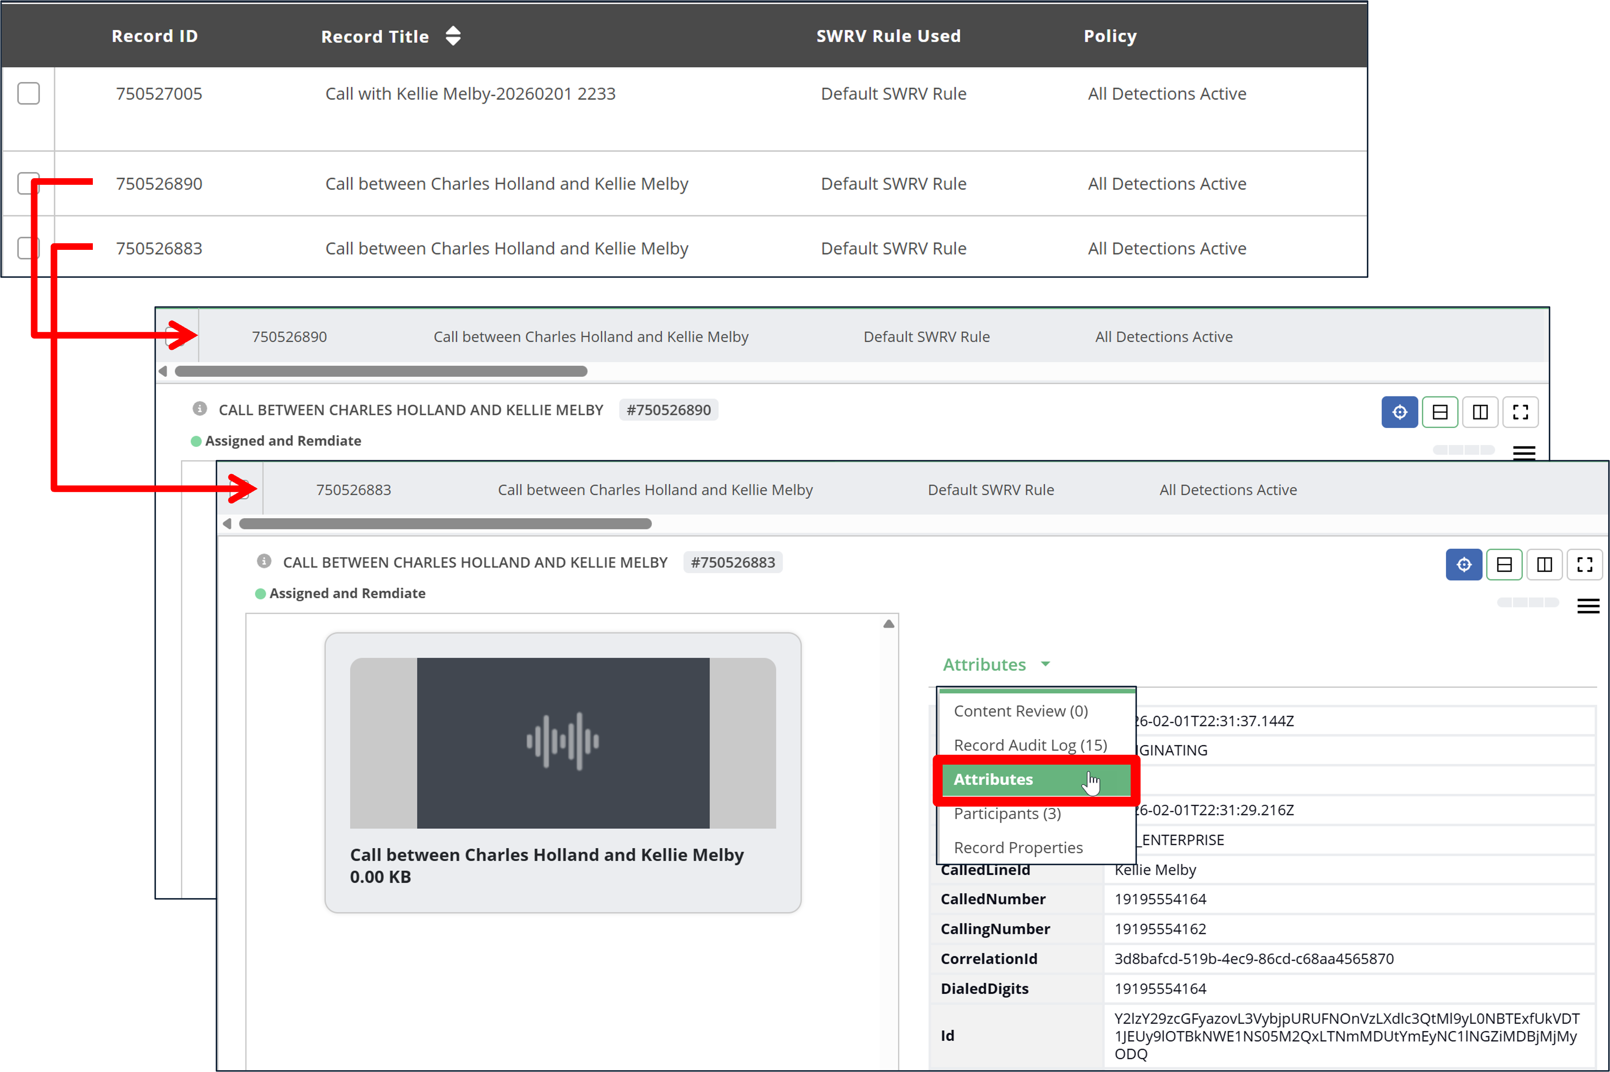Select Record Audit Log (15) menu item
This screenshot has height=1072, width=1610.
[1030, 745]
